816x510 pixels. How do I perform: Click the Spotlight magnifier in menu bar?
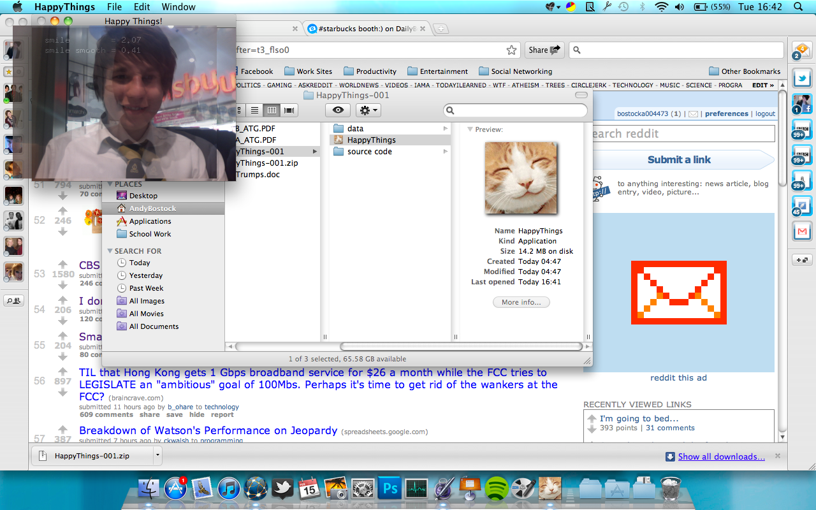[798, 7]
